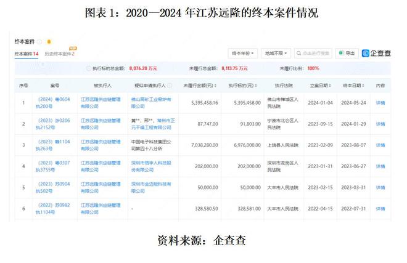Click amount 87,747.00 in row 2

click(x=208, y=124)
